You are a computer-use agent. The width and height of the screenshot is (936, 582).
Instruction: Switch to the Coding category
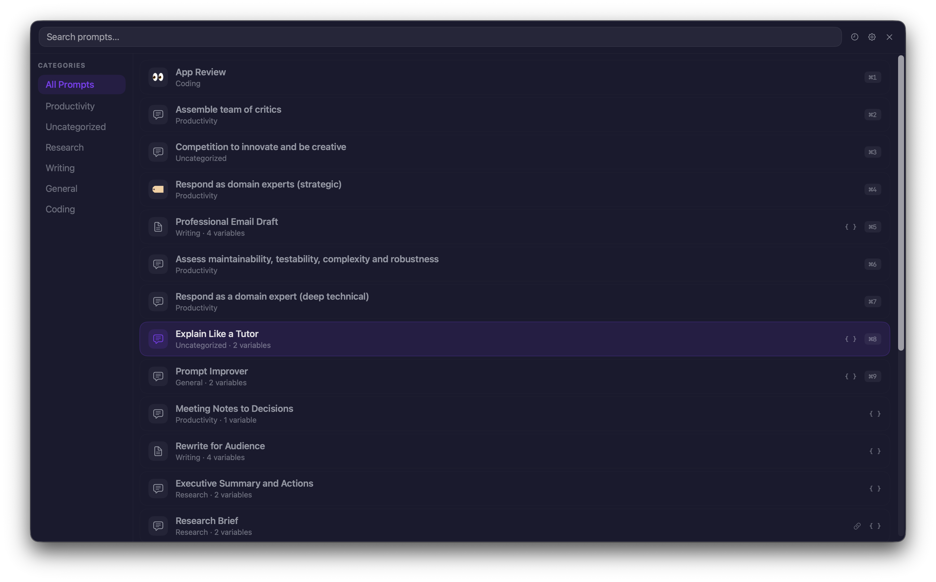tap(60, 209)
